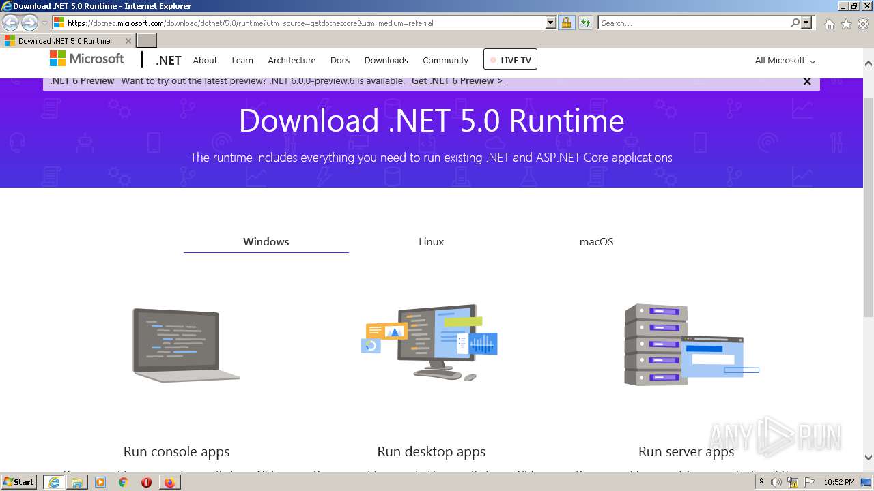
Task: Open the Opera taskbar icon
Action: point(146,482)
